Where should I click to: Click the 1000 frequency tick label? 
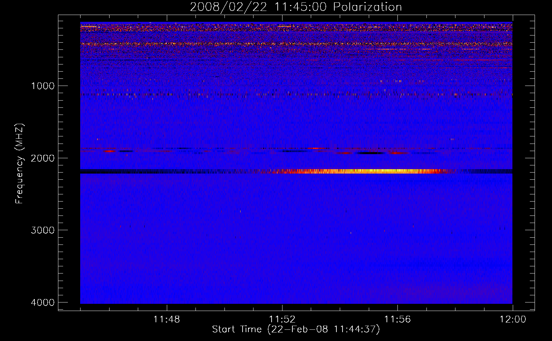(x=43, y=86)
